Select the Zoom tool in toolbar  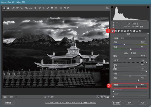click(x=4, y=8)
